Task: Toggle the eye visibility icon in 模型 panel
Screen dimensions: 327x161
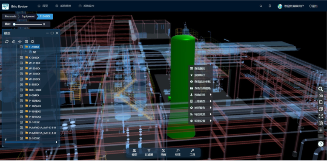Action: click(x=20, y=42)
